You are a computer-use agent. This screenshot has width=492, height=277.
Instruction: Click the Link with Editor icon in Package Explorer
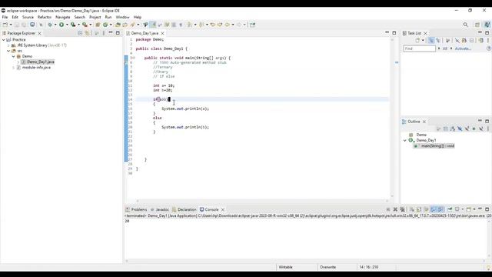coord(87,33)
